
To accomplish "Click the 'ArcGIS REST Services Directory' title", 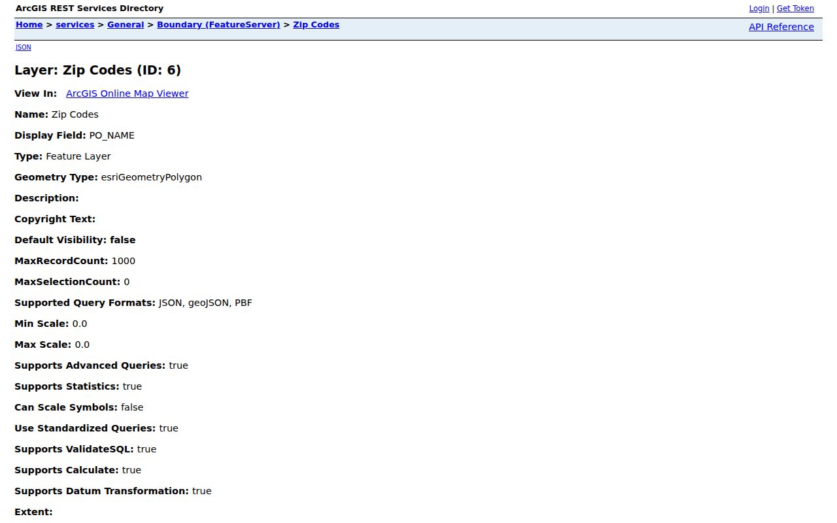I will point(90,8).
